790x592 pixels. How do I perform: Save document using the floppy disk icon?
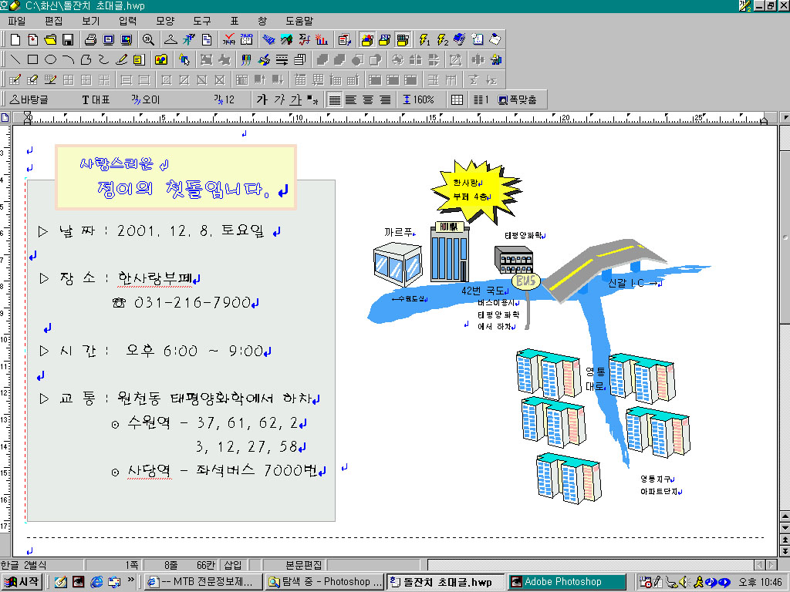point(68,39)
